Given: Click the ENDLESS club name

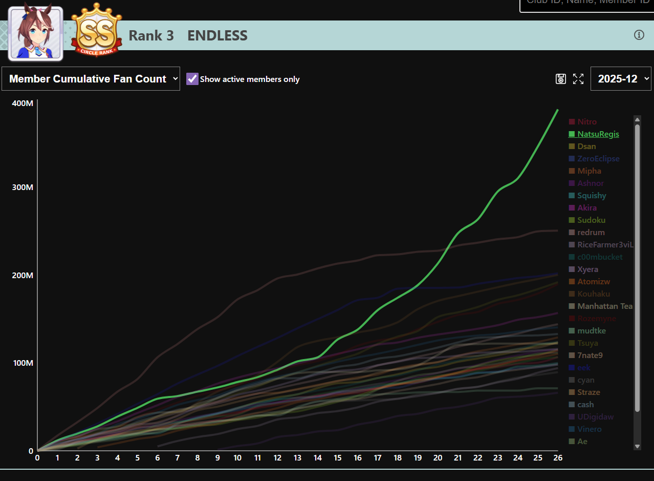Looking at the screenshot, I should (x=217, y=35).
